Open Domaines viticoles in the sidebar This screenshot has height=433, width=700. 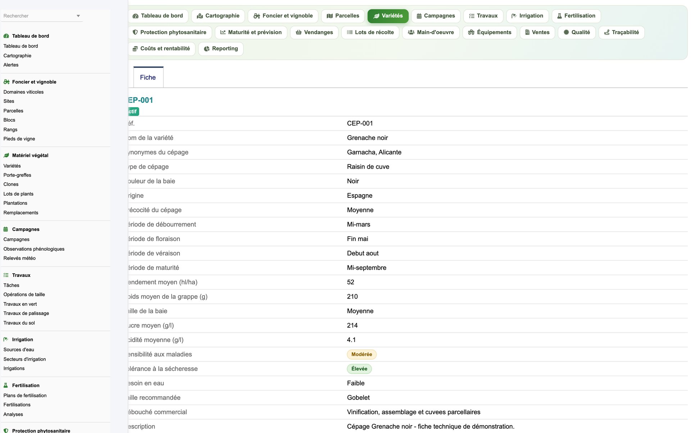pos(24,92)
